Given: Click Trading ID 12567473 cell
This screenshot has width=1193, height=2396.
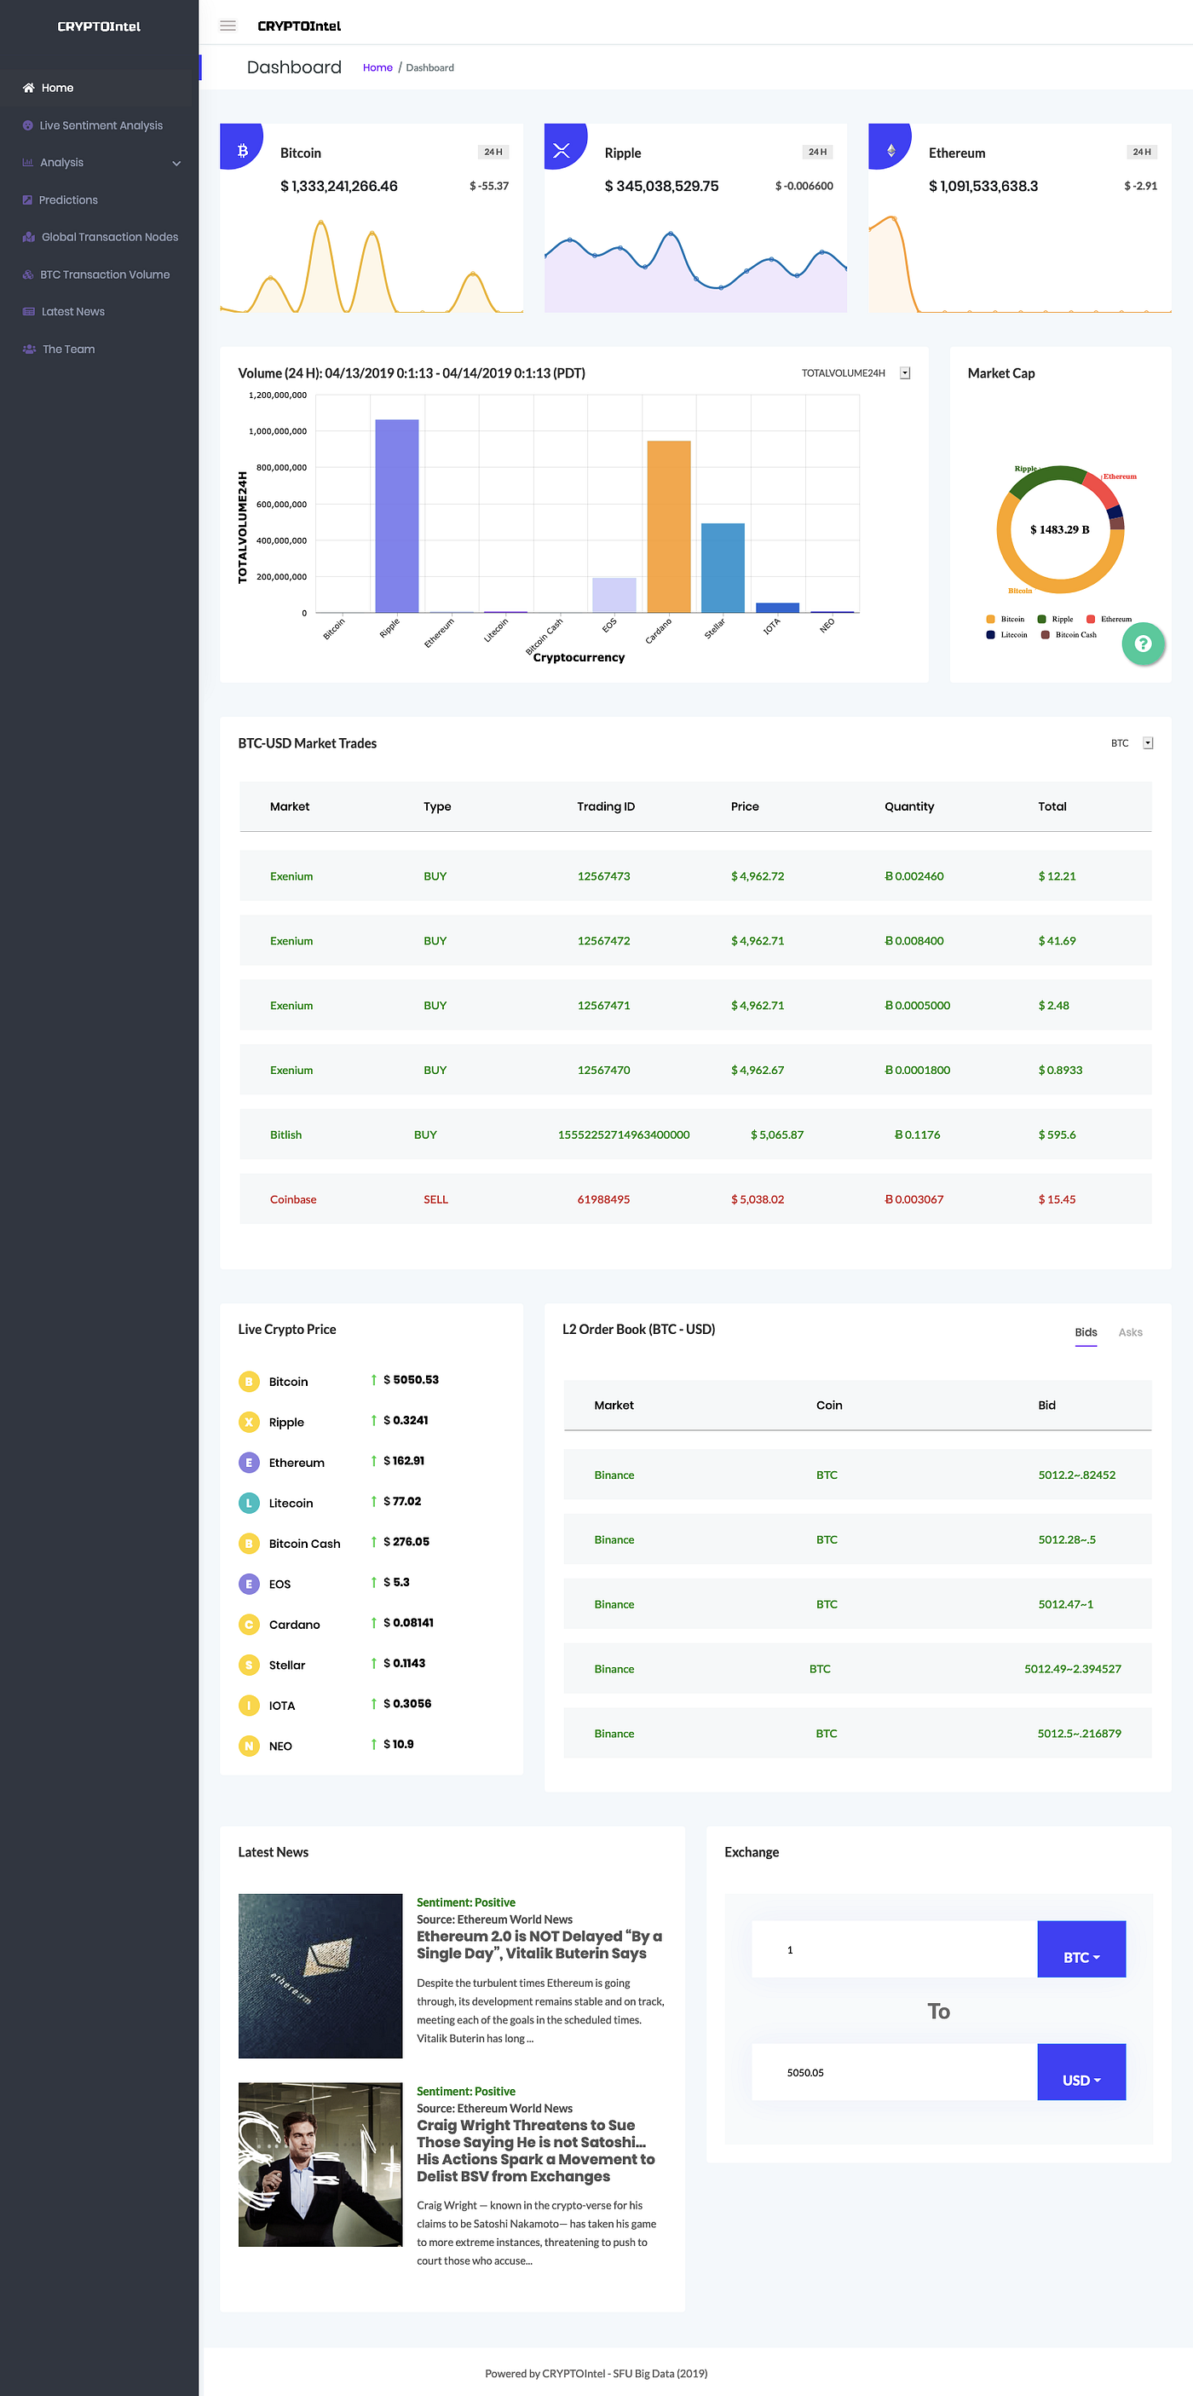Looking at the screenshot, I should [603, 876].
